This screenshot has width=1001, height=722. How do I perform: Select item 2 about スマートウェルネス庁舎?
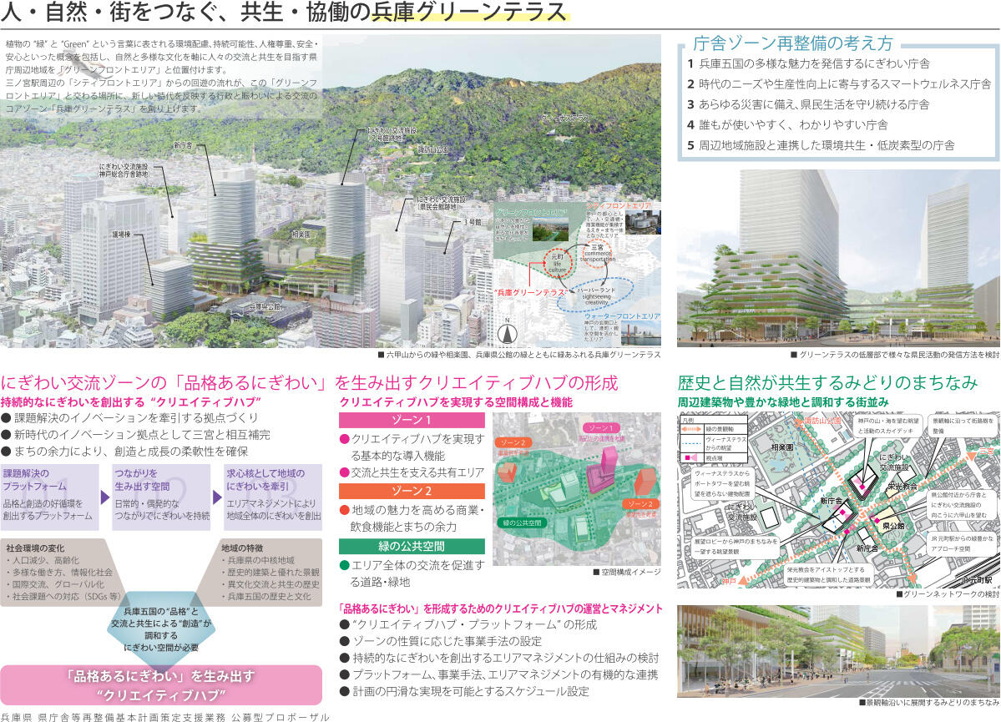(x=839, y=84)
